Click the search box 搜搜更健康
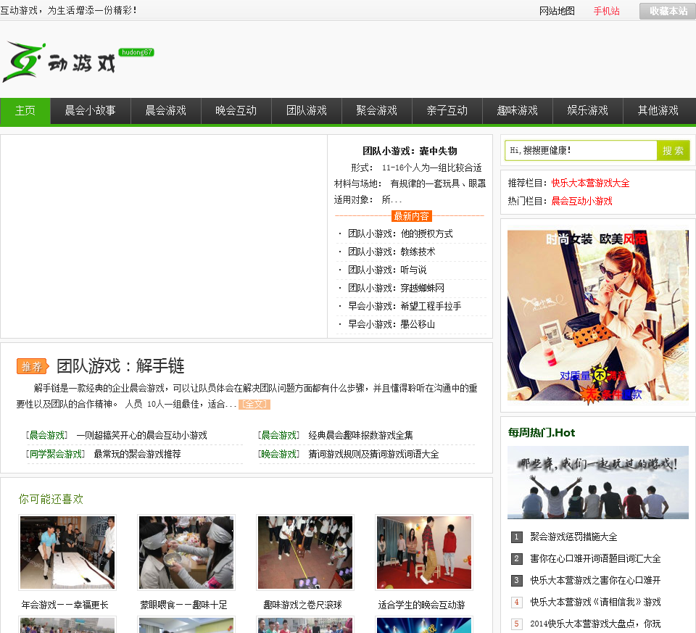Screen dimensions: 696x633 [x=581, y=151]
